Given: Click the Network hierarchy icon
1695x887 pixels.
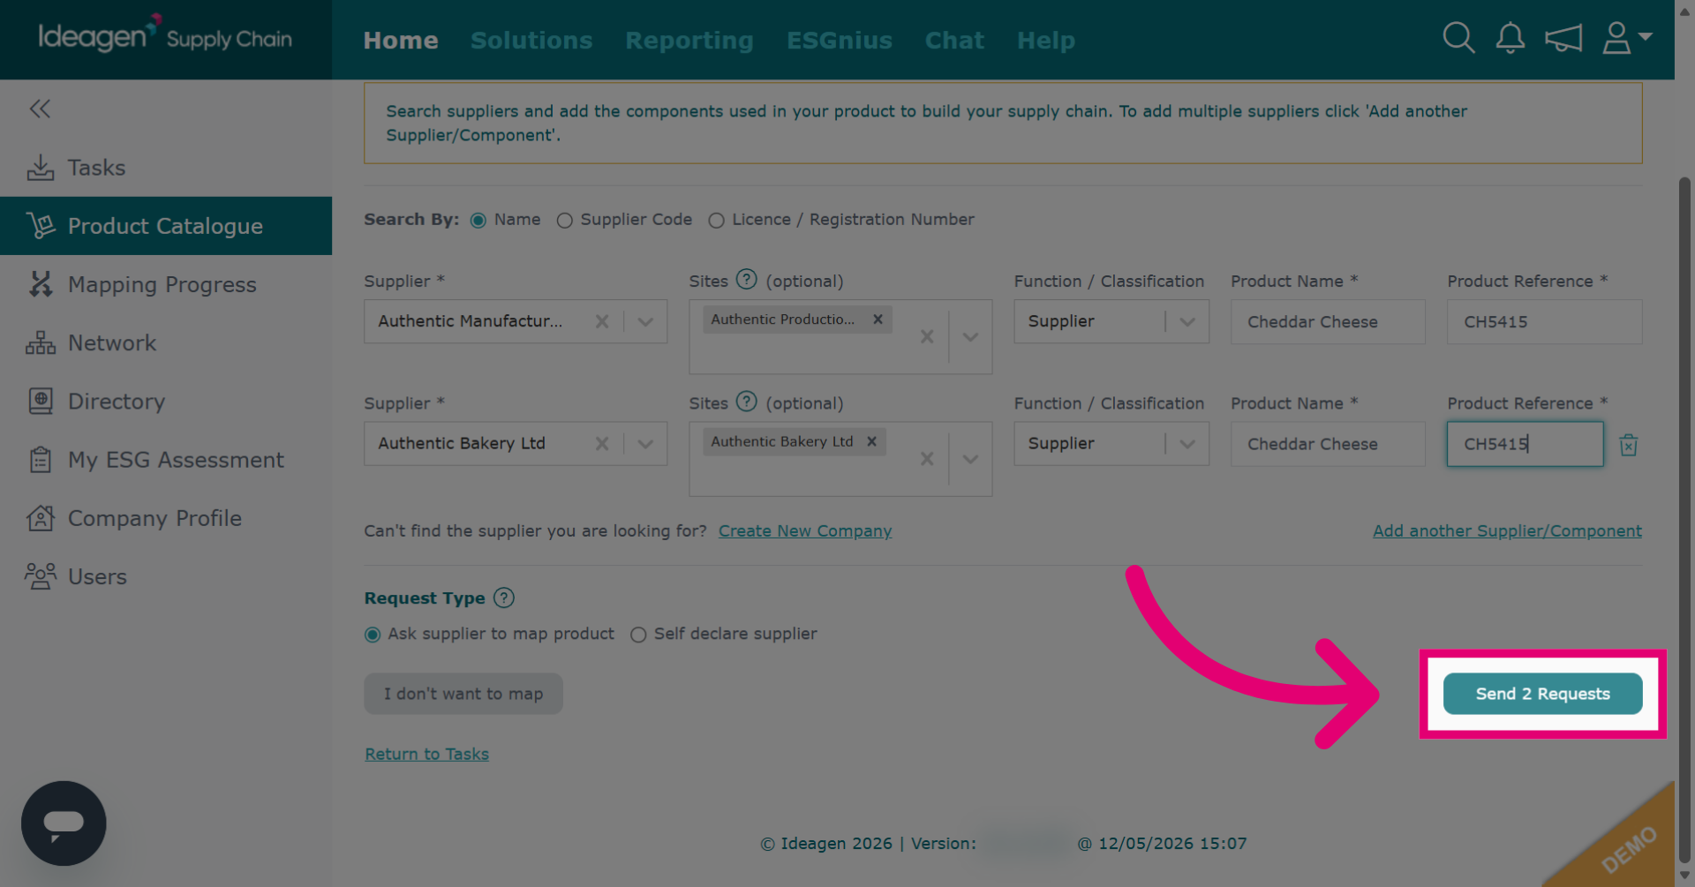Looking at the screenshot, I should 41,343.
